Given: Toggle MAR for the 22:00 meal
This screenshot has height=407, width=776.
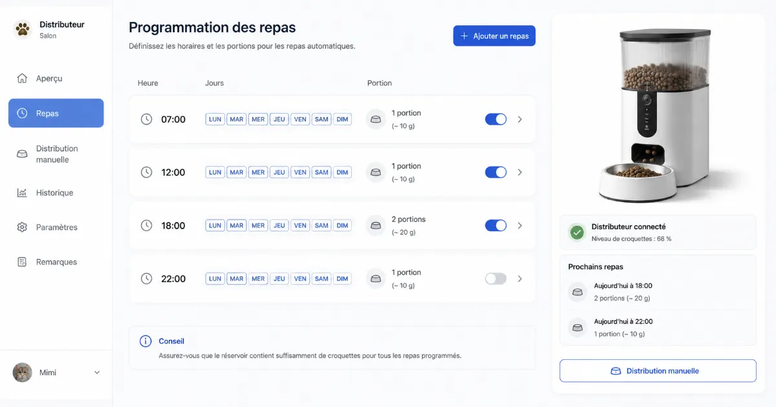Looking at the screenshot, I should tap(237, 278).
